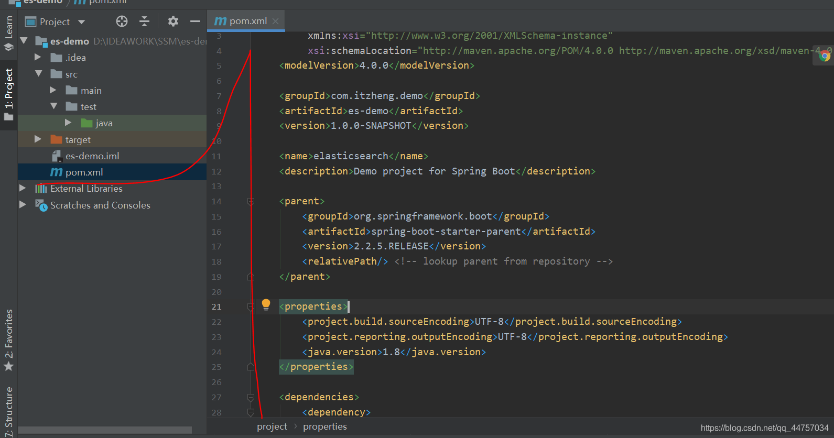Click the java.version 1.8 line
The height and width of the screenshot is (438, 834).
[x=394, y=352]
